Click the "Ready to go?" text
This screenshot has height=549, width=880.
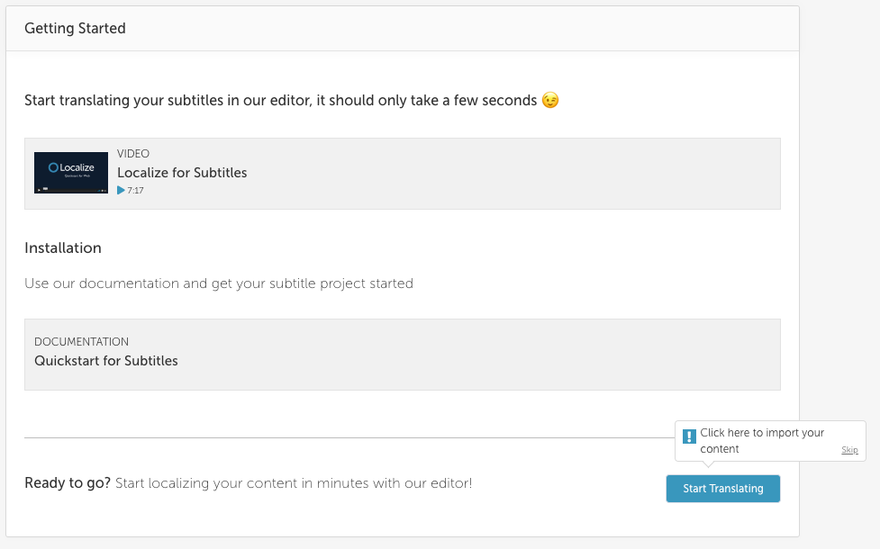pos(68,482)
